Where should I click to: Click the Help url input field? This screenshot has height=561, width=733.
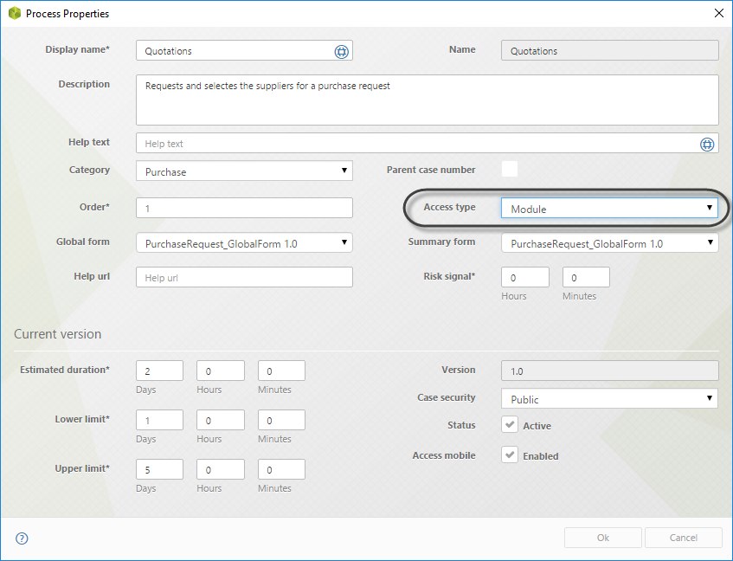click(244, 277)
